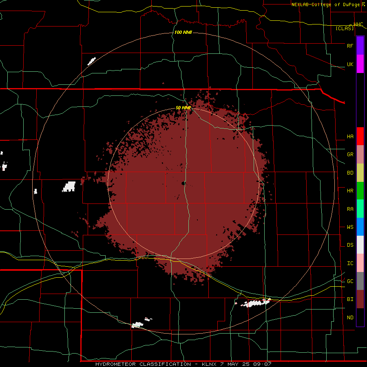The height and width of the screenshot is (367, 367).
Task: Click the WS legend label
Action: 350,227
